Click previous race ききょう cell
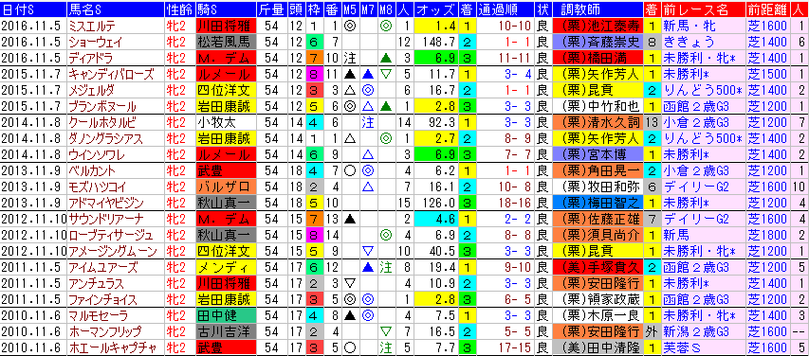 coord(703,42)
